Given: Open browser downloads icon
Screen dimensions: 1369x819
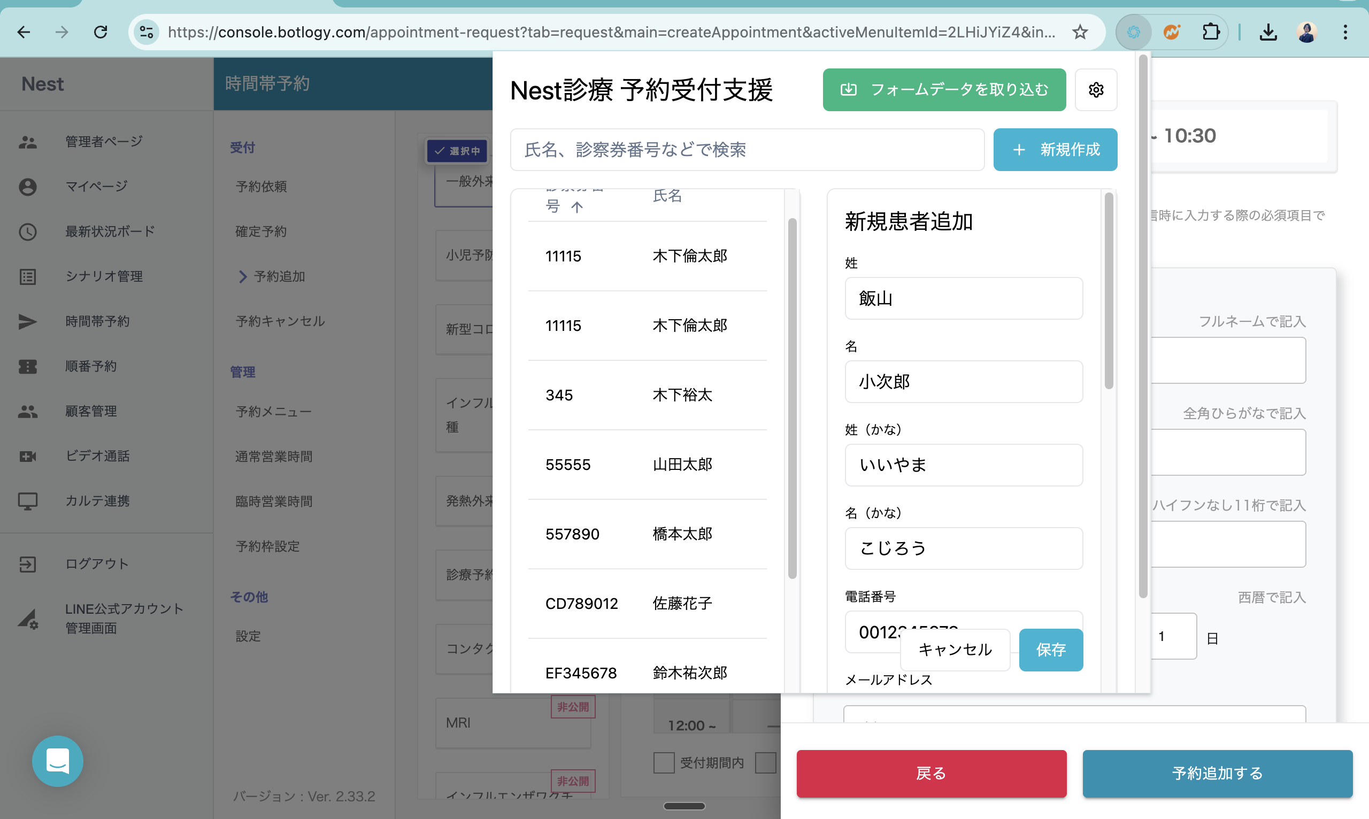Looking at the screenshot, I should [x=1268, y=32].
